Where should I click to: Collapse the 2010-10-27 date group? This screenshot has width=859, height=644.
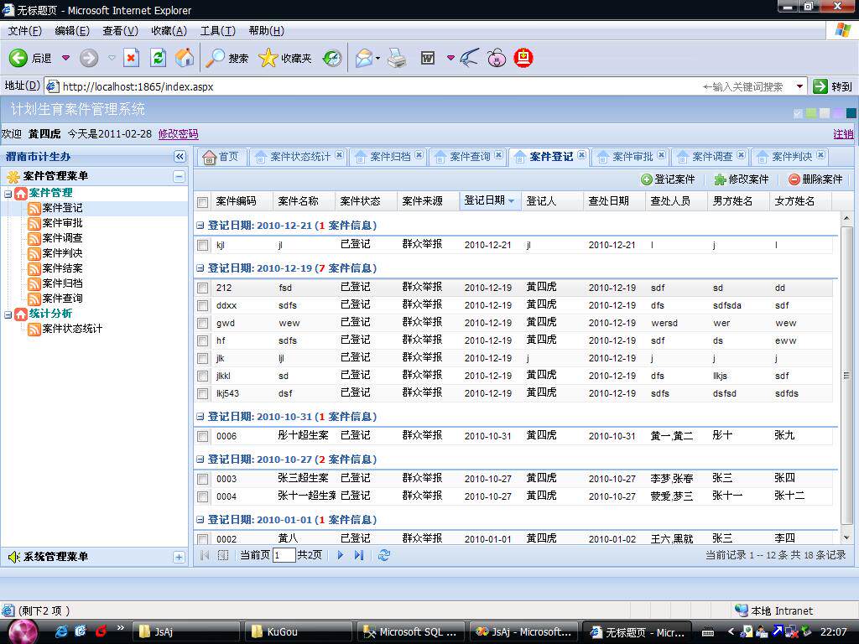point(200,459)
